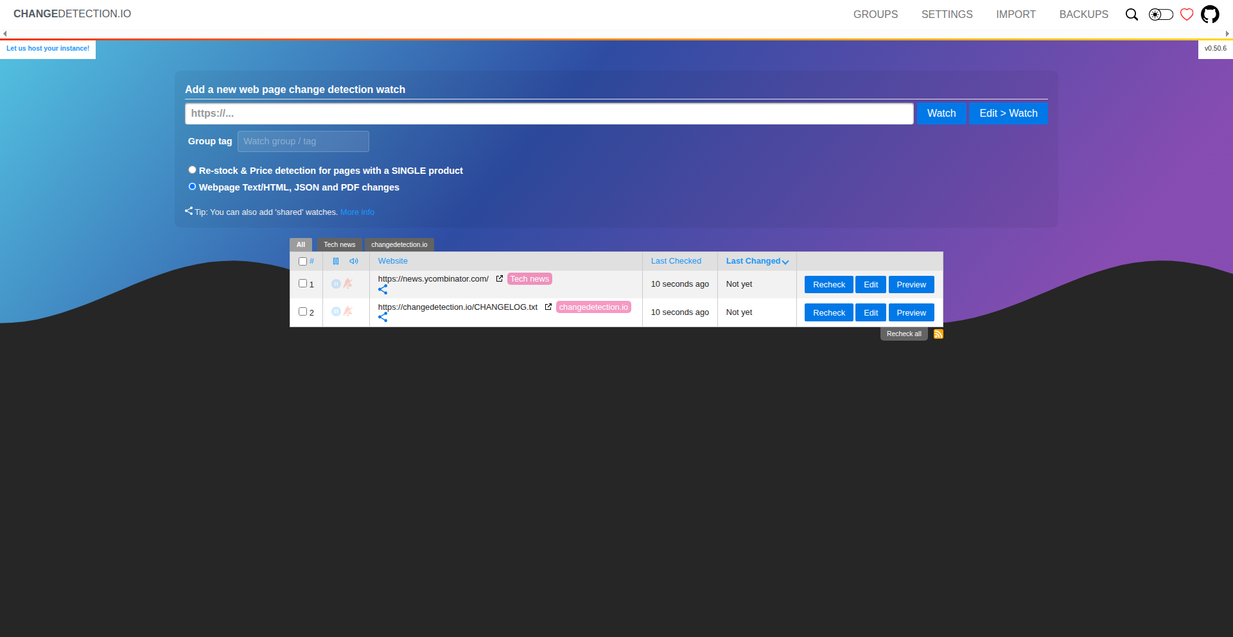1233x637 pixels.
Task: Pause the news.ycombinator.com watch
Action: 336,284
